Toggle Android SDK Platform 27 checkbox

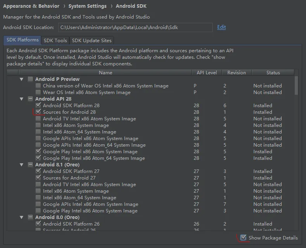tap(38, 171)
